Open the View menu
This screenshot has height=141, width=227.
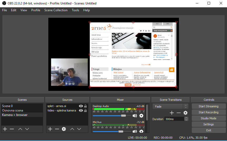point(24,10)
